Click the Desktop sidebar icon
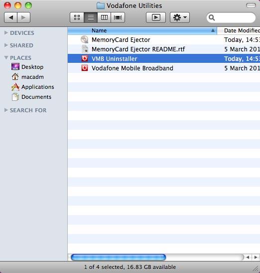This screenshot has height=273, width=260. pos(15,66)
